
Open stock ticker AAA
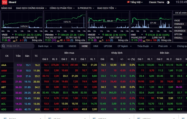point(4,65)
